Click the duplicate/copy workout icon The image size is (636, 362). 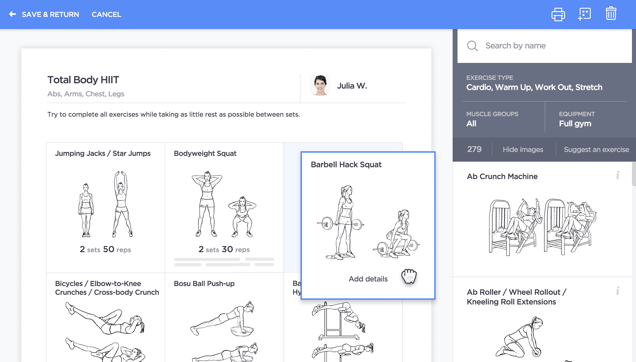coord(584,14)
